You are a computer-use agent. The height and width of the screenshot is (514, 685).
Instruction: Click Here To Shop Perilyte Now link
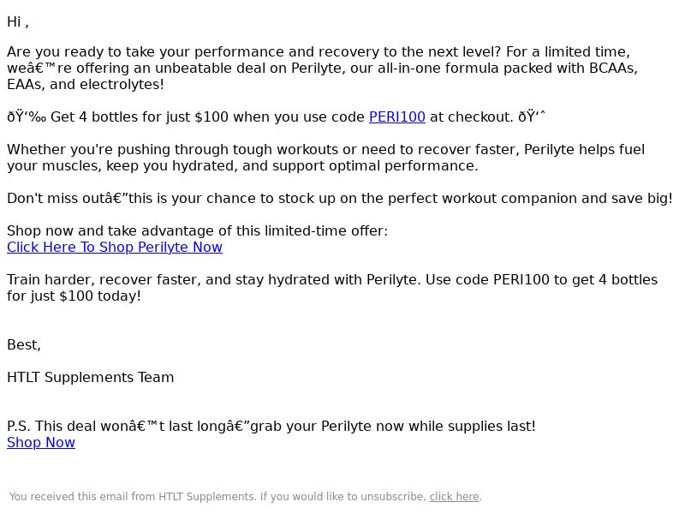click(x=115, y=248)
